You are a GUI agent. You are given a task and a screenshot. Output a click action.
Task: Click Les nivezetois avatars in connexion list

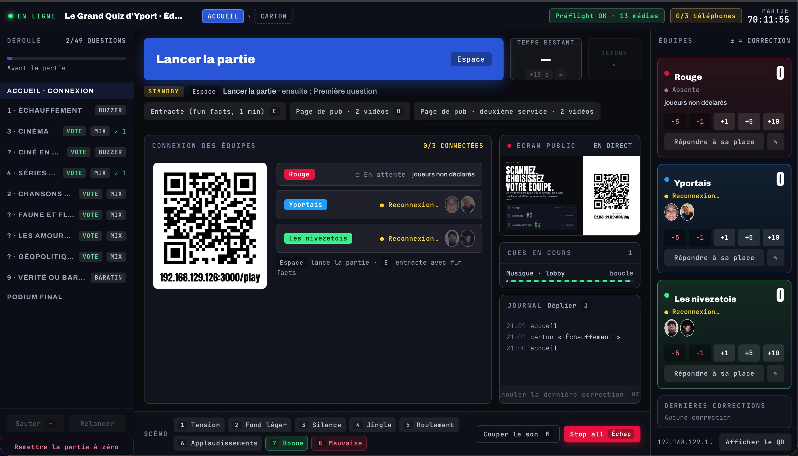click(460, 238)
